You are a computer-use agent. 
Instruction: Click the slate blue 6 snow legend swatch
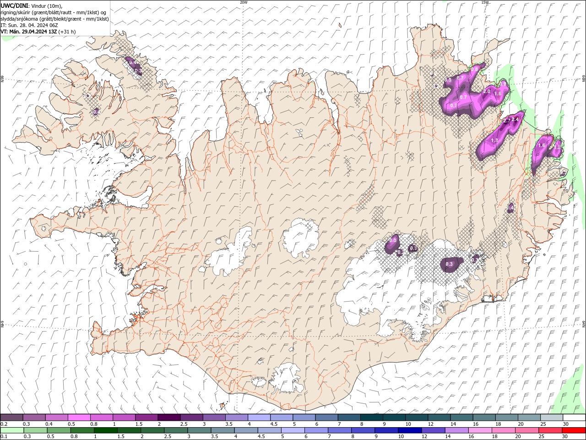pos(327,417)
